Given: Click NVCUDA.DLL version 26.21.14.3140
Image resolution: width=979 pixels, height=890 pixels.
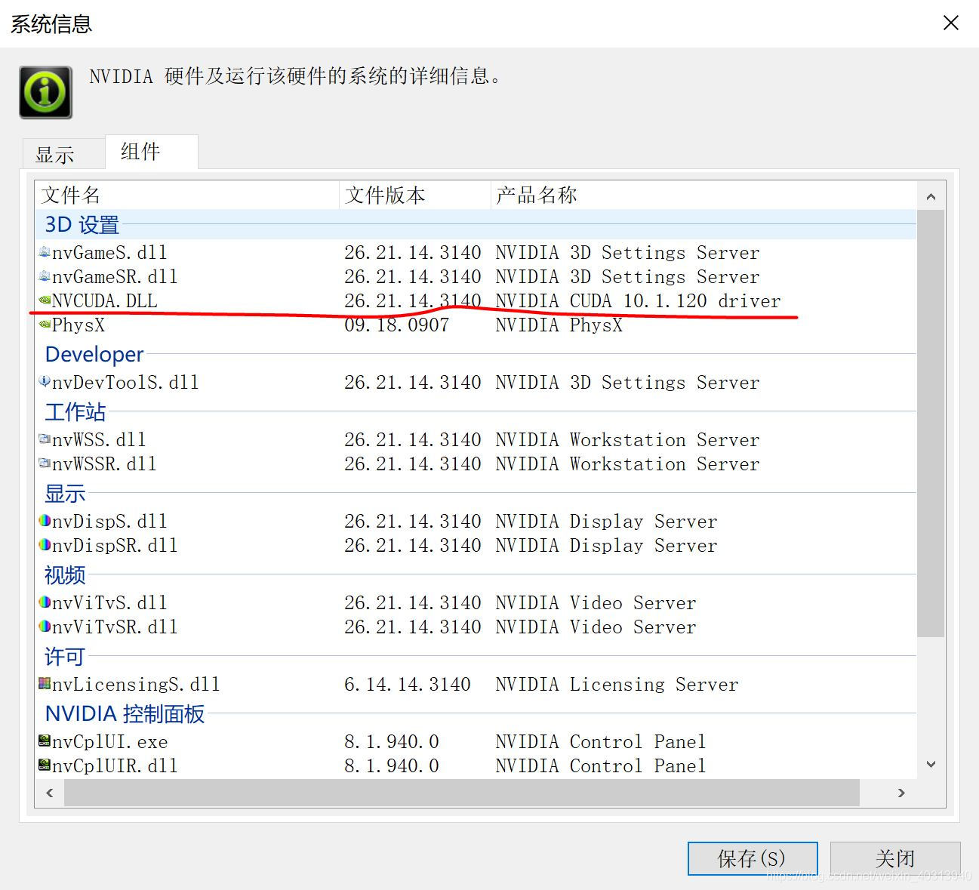Looking at the screenshot, I should [x=413, y=300].
